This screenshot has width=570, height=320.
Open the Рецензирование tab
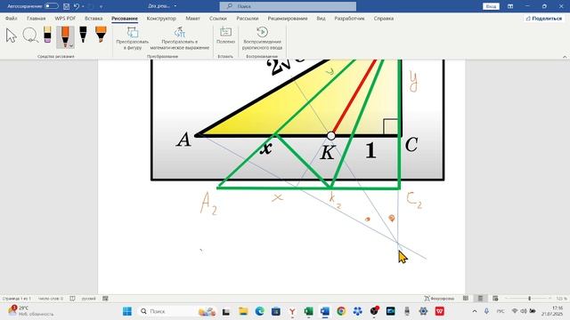(x=288, y=18)
